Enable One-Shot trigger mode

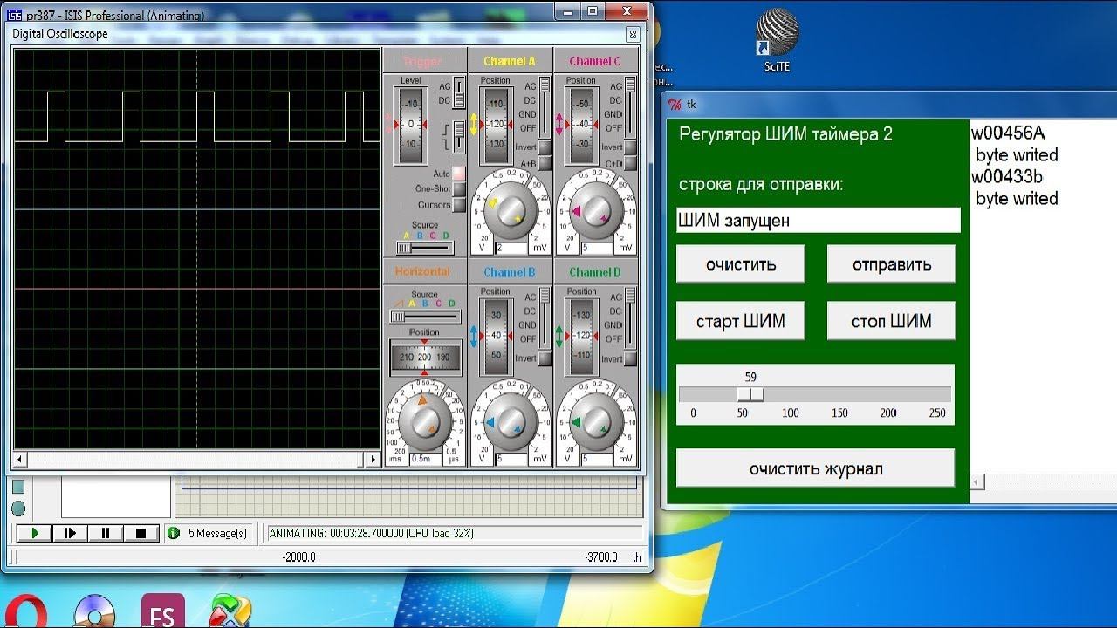[x=459, y=189]
